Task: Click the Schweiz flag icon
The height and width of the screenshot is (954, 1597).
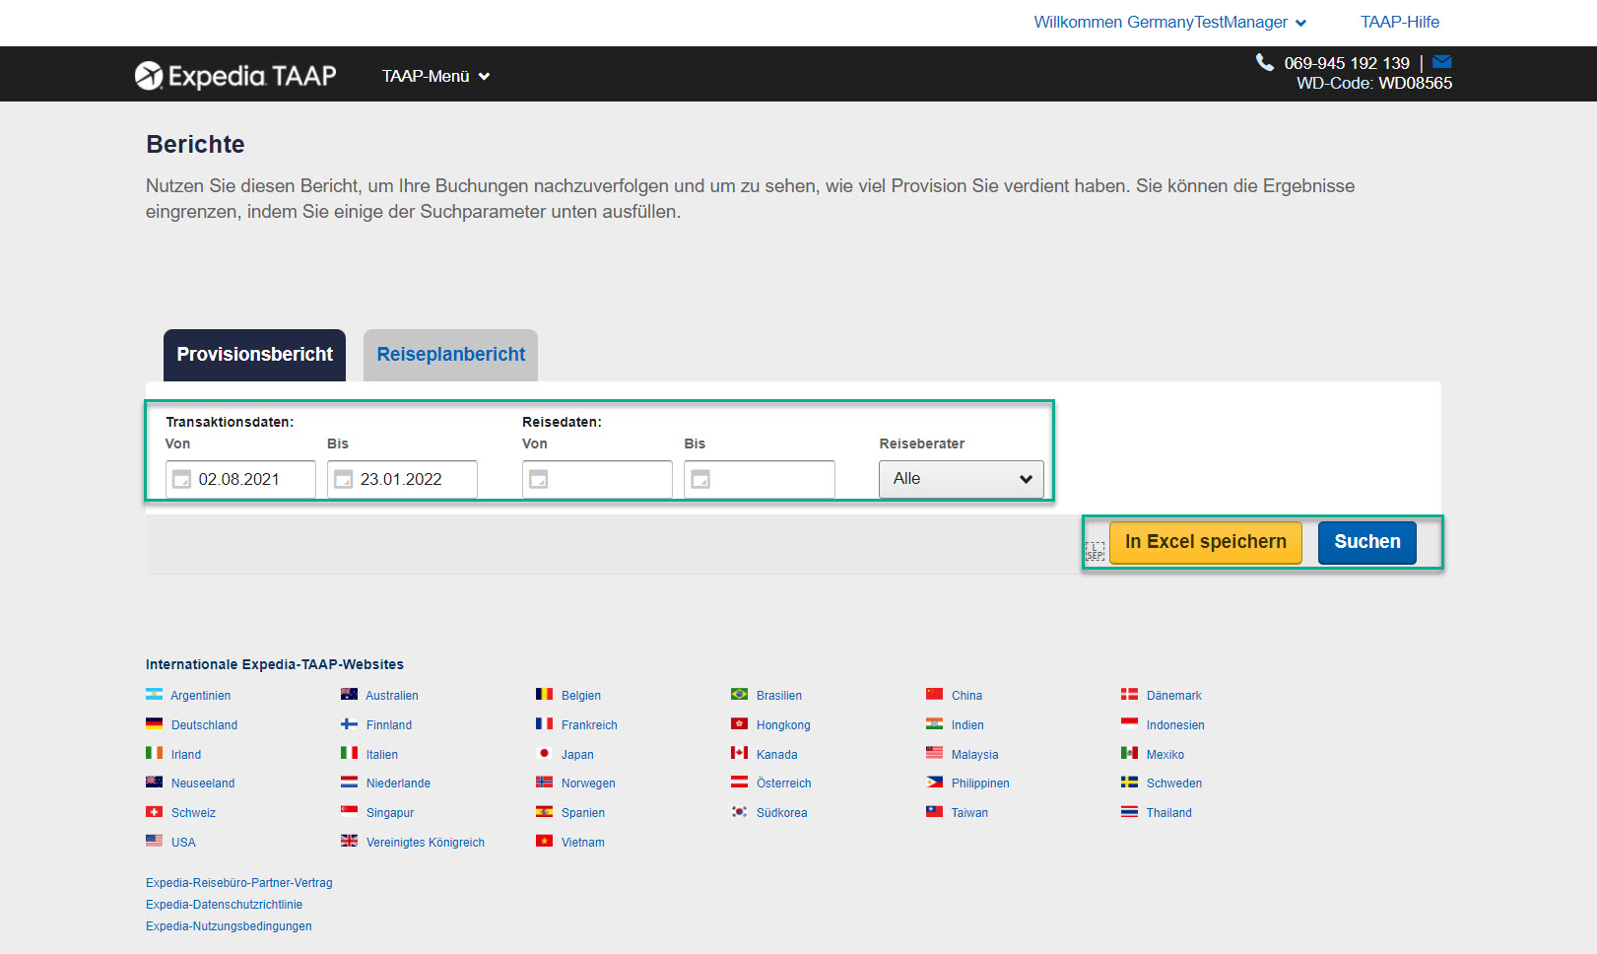Action: pyautogui.click(x=154, y=812)
